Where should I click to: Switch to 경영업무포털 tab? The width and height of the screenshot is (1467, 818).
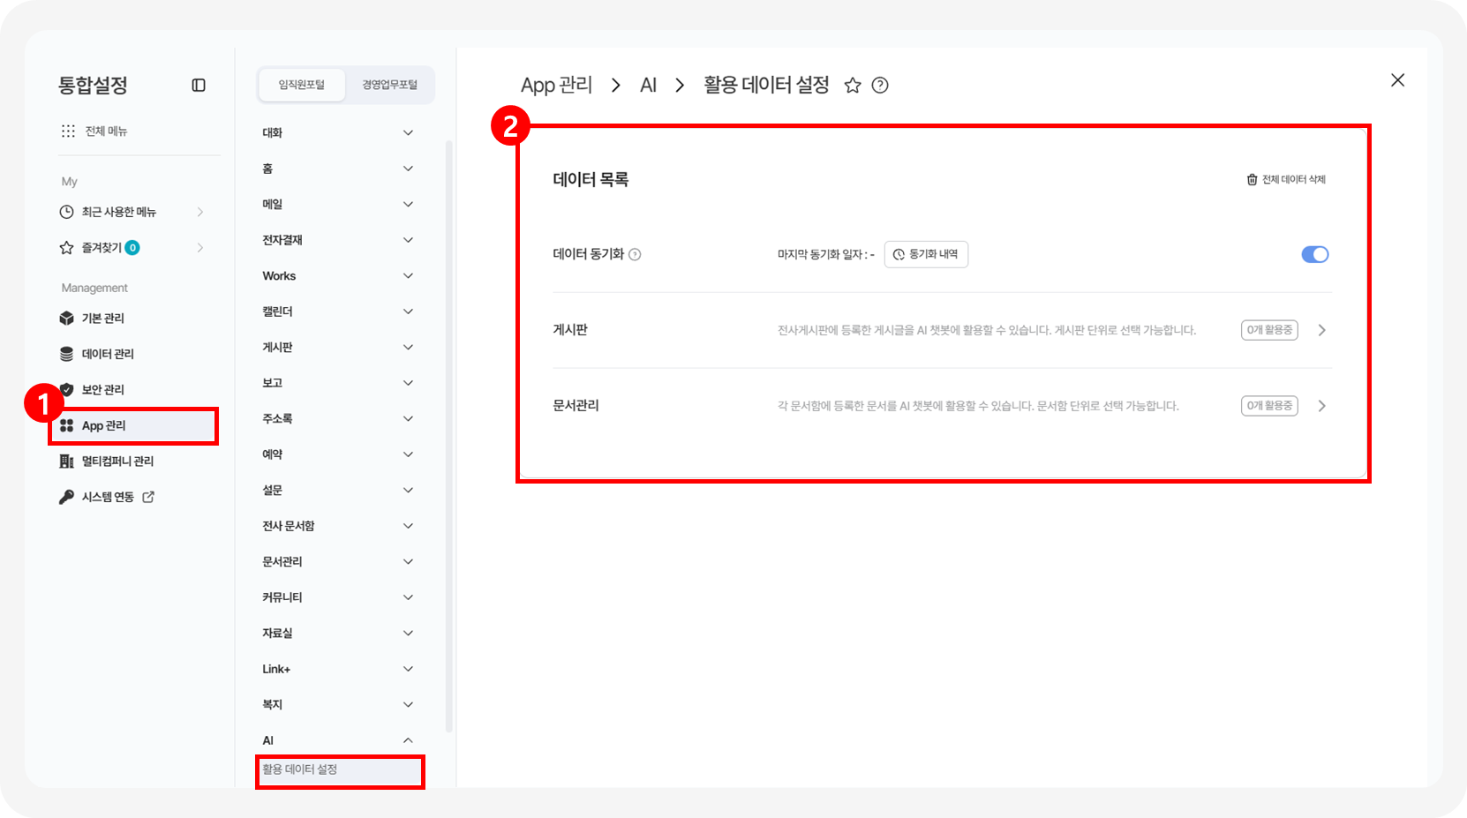click(389, 85)
